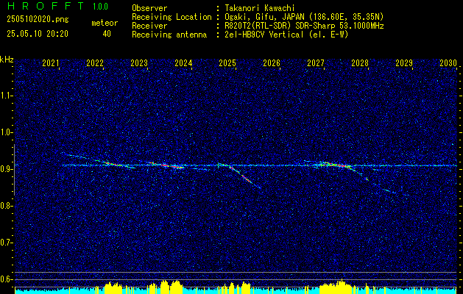Click the 2024 time marker
The height and width of the screenshot is (294, 463).
click(x=183, y=63)
